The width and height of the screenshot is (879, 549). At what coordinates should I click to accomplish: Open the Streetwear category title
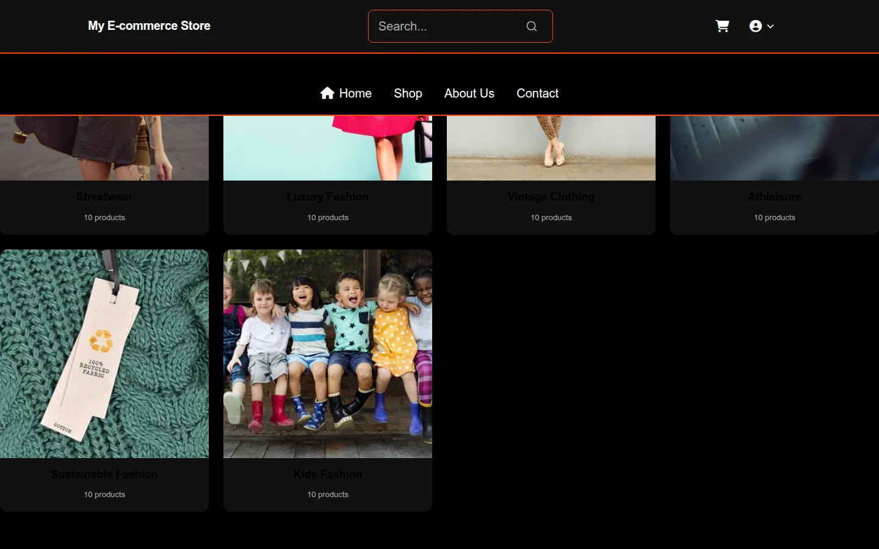(x=104, y=197)
